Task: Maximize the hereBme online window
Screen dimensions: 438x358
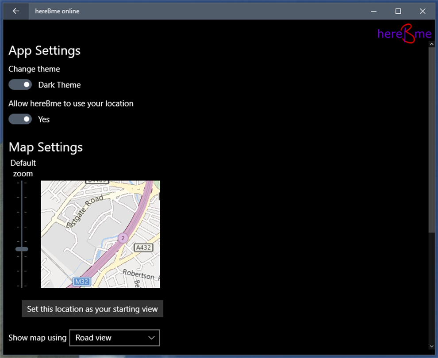Action: 398,11
